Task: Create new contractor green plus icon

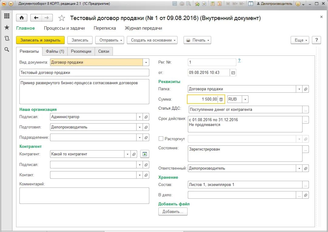Action: pos(144,154)
